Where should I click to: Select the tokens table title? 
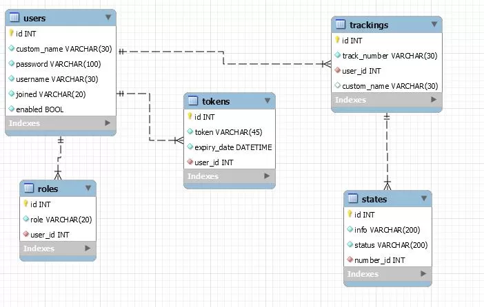216,101
